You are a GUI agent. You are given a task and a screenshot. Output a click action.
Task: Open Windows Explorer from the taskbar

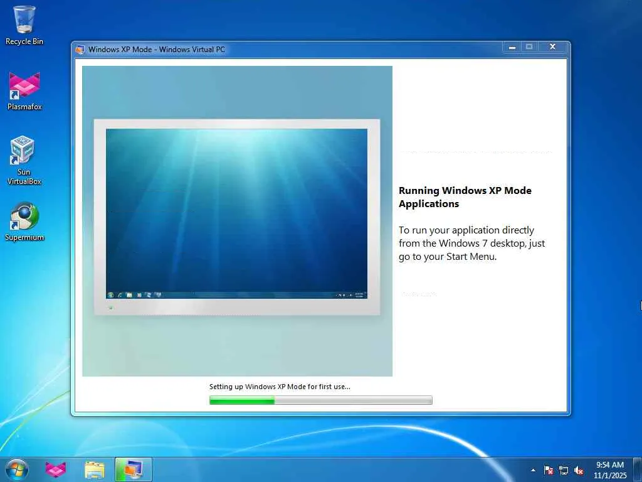coord(95,469)
